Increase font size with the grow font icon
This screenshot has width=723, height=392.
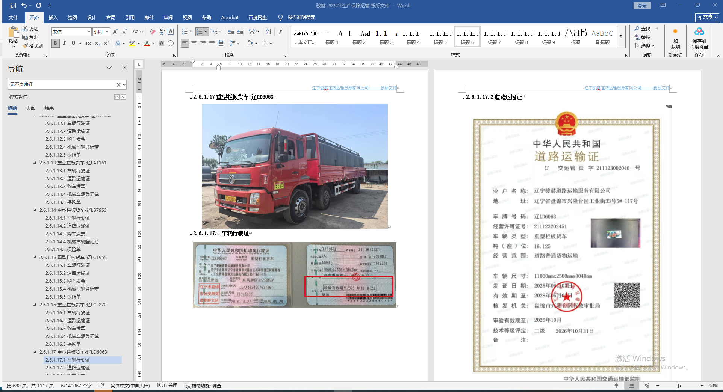115,32
